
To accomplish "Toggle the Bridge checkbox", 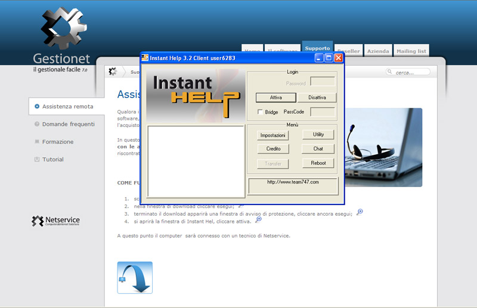I will click(x=260, y=112).
